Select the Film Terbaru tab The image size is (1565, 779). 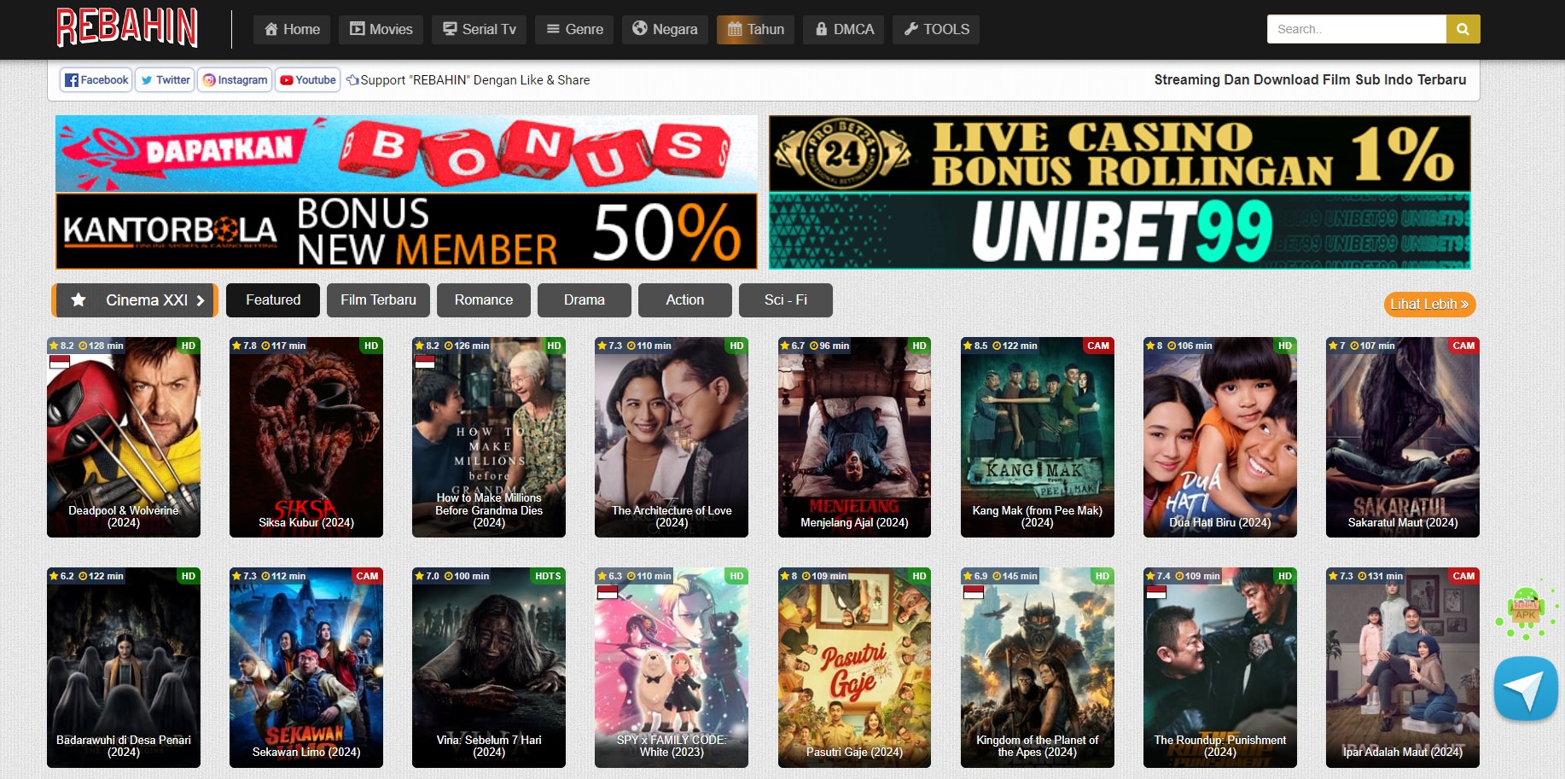pyautogui.click(x=378, y=300)
